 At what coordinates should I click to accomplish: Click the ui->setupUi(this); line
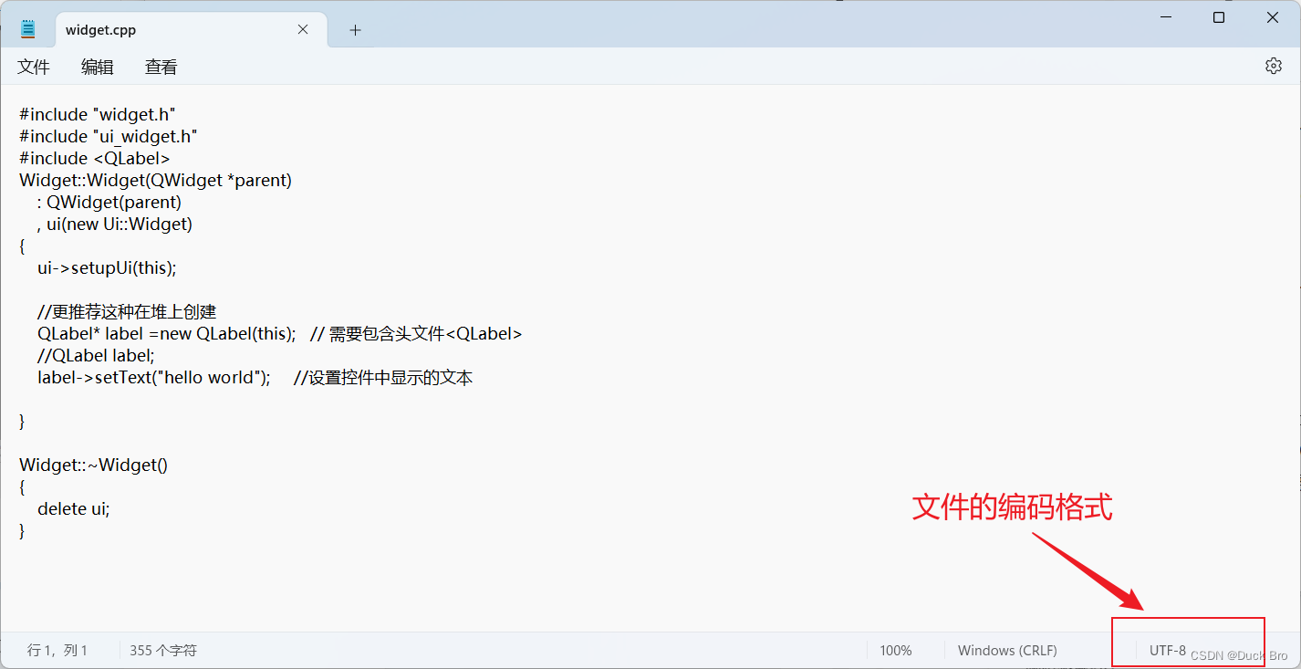click(107, 267)
